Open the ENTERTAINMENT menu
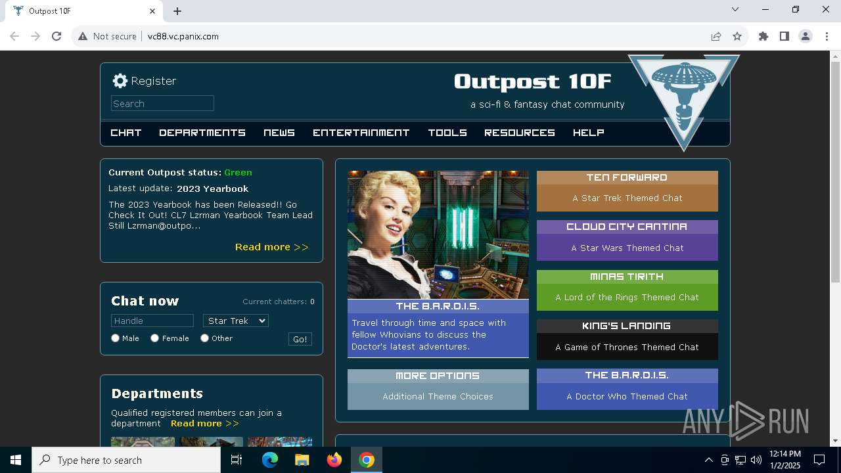 point(361,133)
